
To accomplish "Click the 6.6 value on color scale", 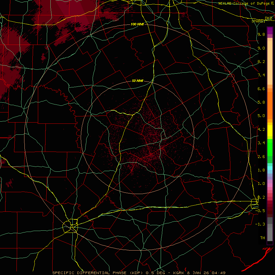I will pos(261,89).
